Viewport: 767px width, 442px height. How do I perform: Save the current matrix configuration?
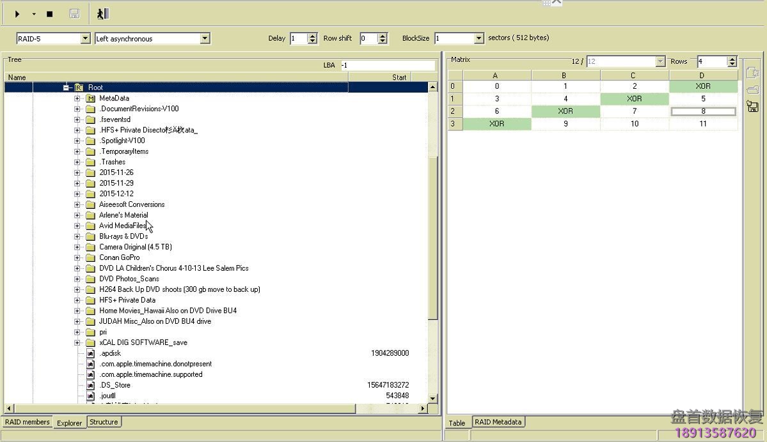(752, 107)
